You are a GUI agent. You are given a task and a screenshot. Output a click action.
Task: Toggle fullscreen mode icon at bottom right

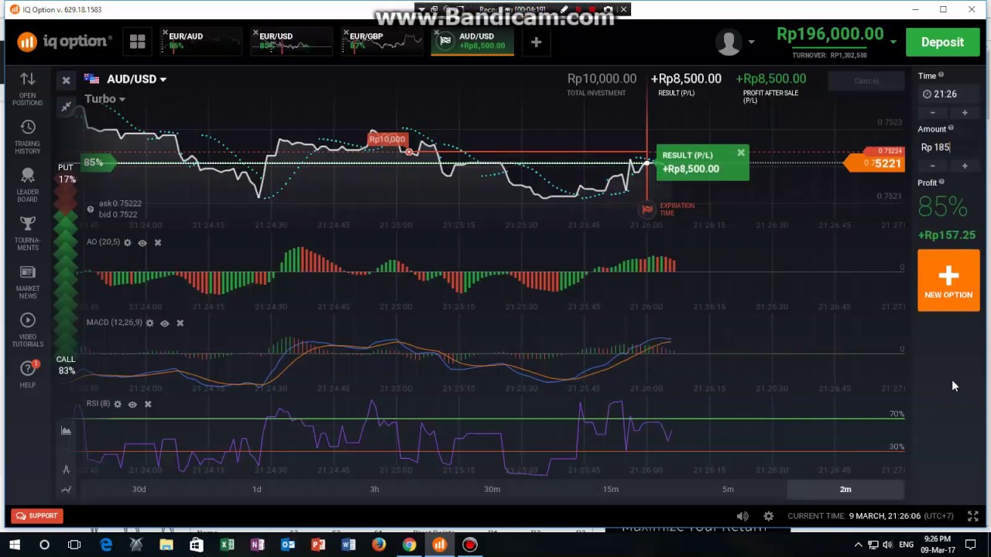click(973, 516)
